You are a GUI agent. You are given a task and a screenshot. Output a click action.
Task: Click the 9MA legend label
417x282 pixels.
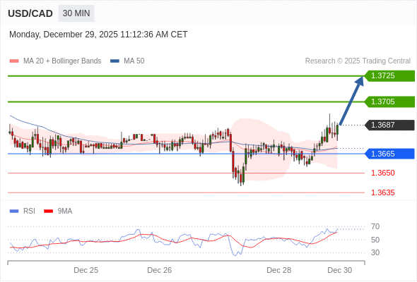coord(65,211)
